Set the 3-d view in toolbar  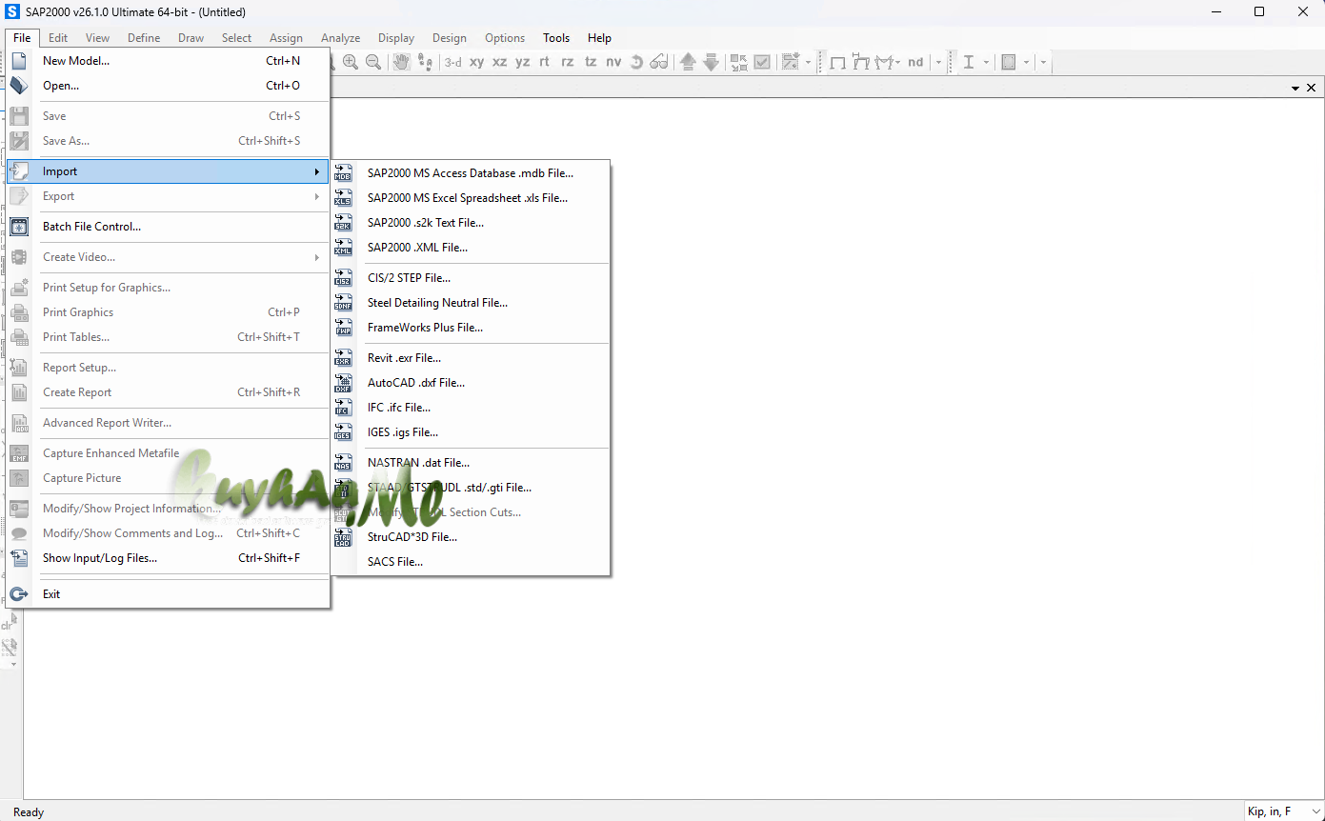pos(452,62)
